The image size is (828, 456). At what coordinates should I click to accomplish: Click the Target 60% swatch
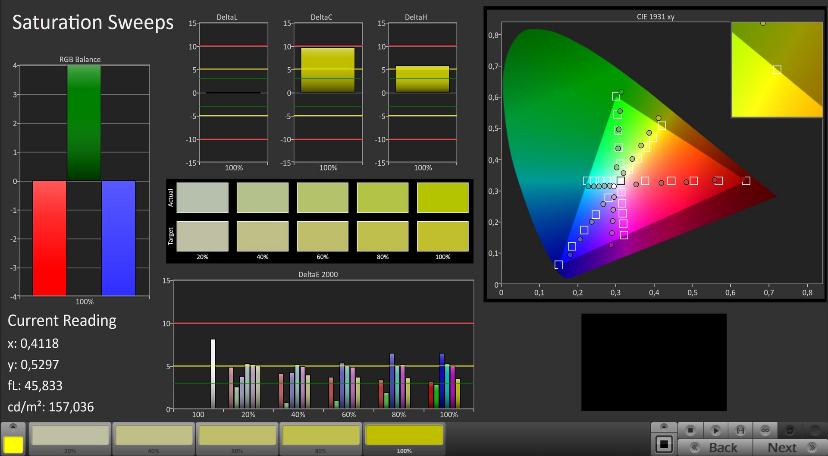pos(323,236)
